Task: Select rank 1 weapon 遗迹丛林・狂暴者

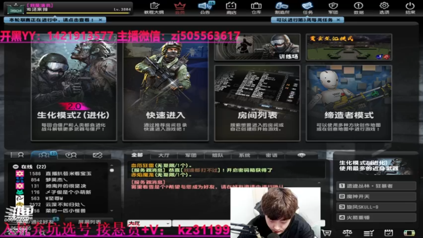Action: [376, 186]
